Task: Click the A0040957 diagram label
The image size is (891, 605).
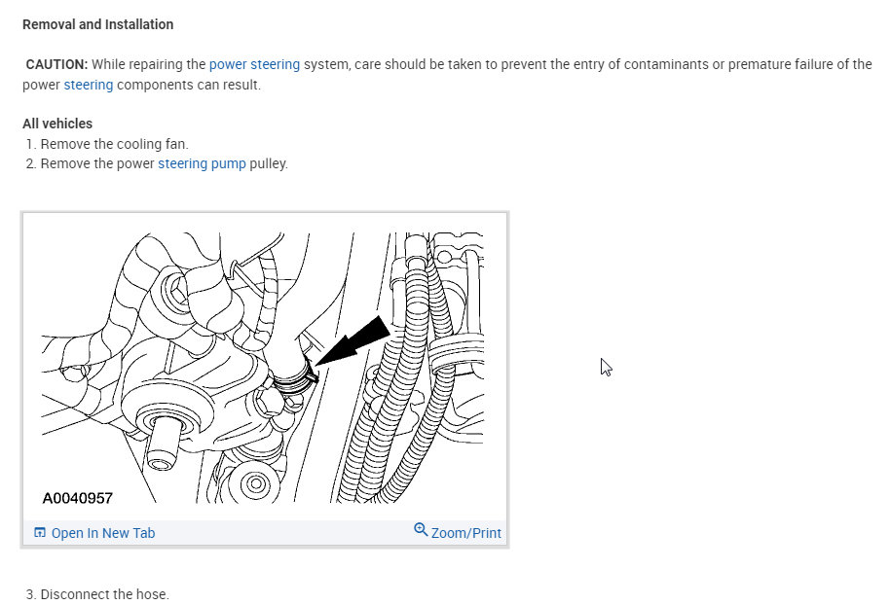Action: pos(78,498)
